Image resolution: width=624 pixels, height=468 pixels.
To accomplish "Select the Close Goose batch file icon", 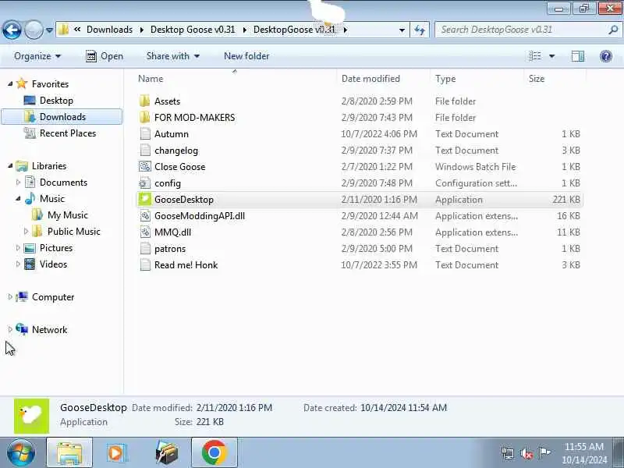I will click(145, 167).
